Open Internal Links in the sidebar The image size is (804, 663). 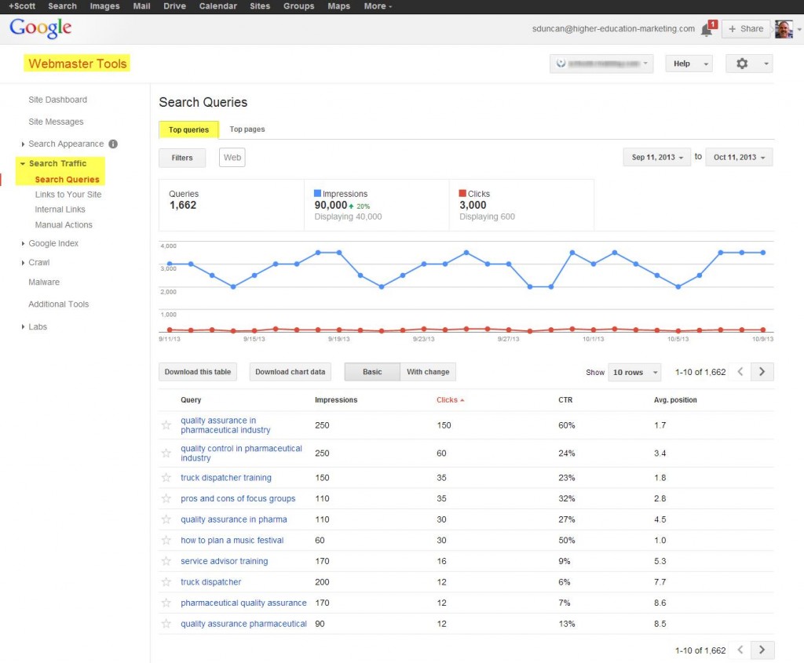(x=60, y=209)
